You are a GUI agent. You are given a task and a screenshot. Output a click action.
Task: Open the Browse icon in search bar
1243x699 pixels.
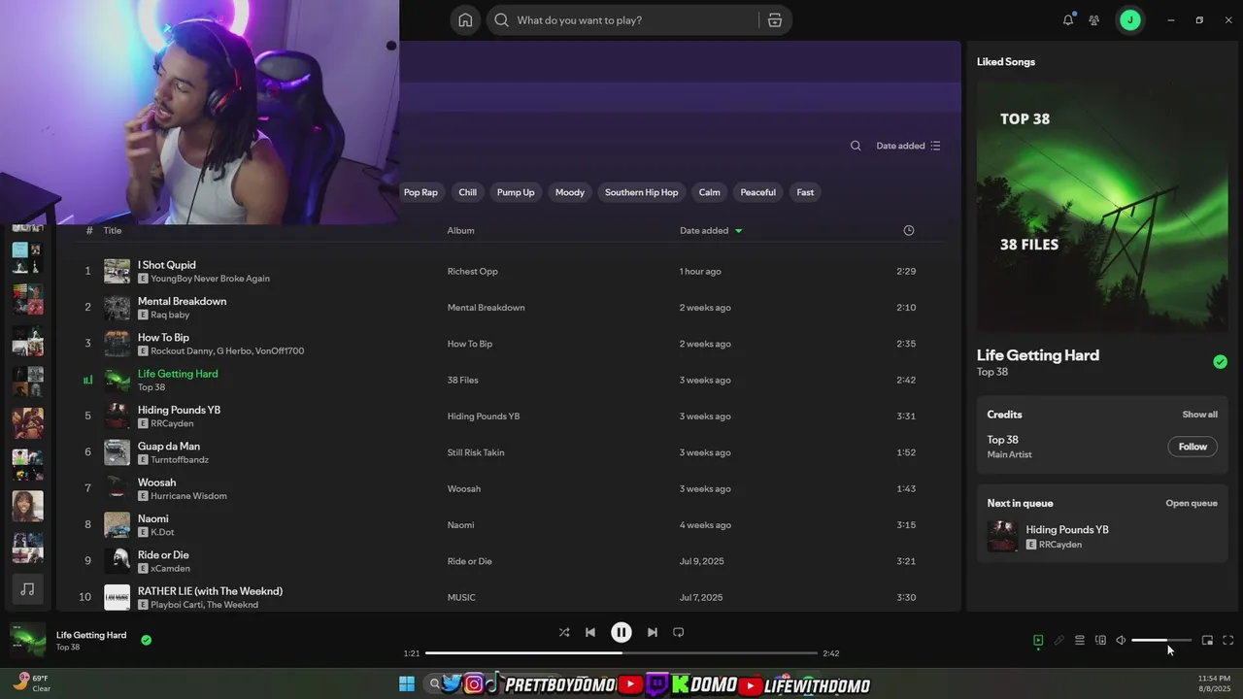pyautogui.click(x=775, y=20)
